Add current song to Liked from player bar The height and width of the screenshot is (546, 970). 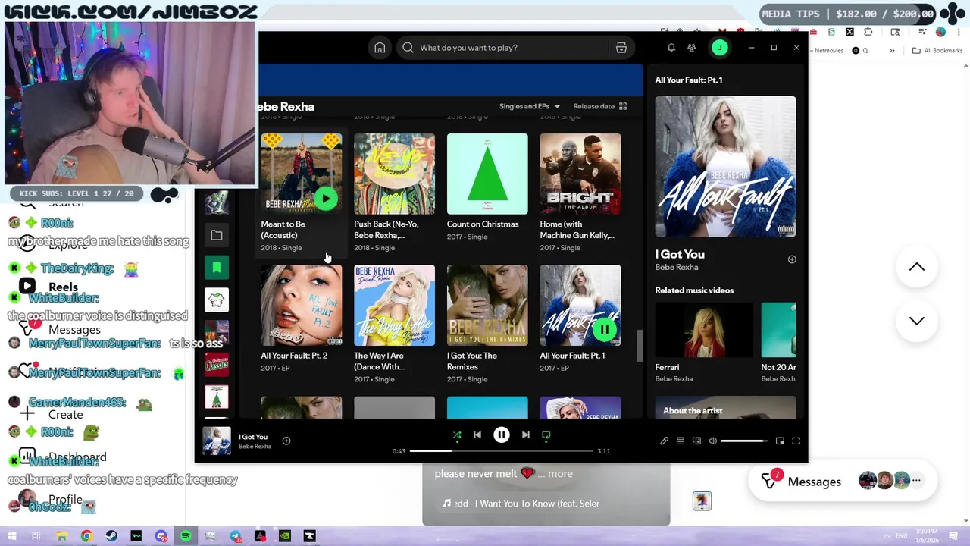(x=286, y=441)
